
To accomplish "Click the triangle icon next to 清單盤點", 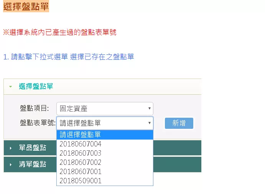I will [10, 164].
